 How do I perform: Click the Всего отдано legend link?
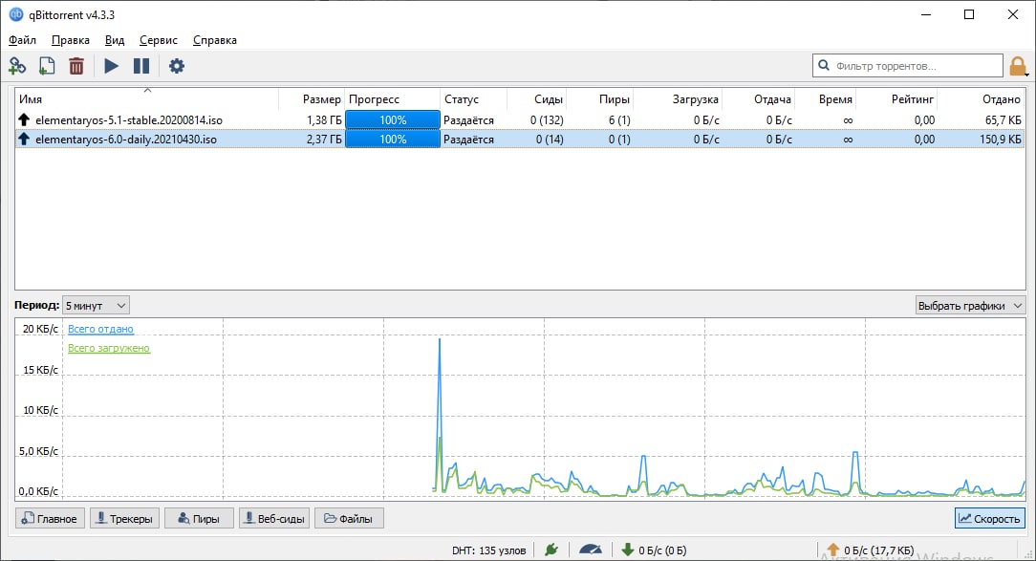(100, 329)
